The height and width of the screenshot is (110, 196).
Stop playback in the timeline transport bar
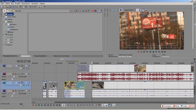48,105
